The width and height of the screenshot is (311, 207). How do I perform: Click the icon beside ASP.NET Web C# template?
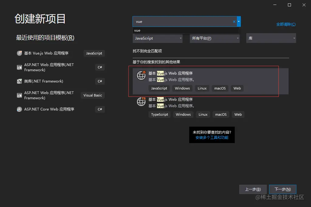[x=19, y=67]
